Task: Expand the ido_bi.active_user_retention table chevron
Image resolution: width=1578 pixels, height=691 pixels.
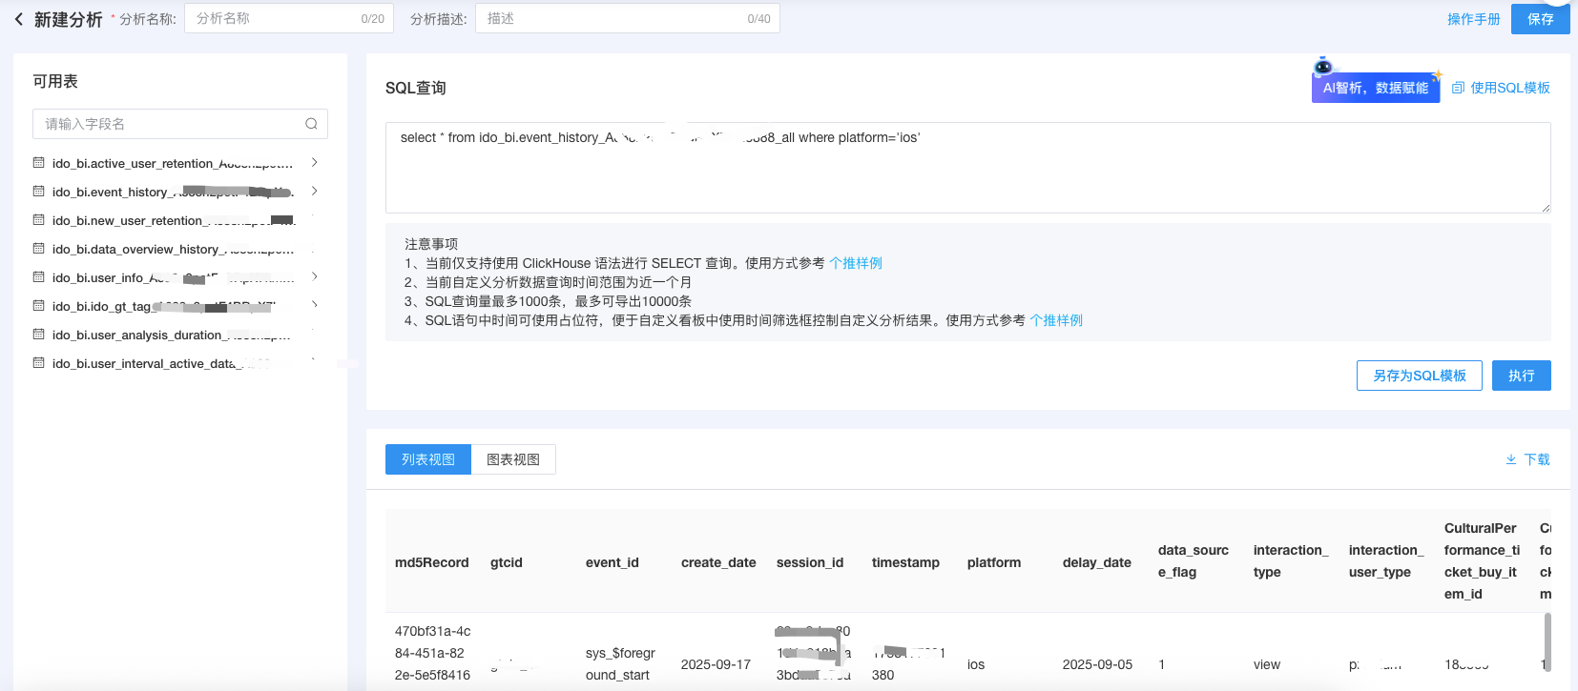Action: pyautogui.click(x=314, y=163)
